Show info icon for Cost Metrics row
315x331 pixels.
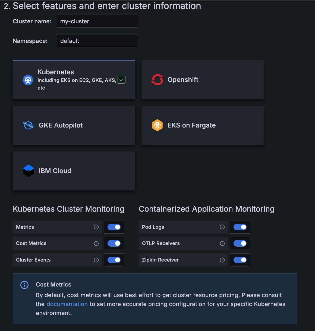pos(96,243)
